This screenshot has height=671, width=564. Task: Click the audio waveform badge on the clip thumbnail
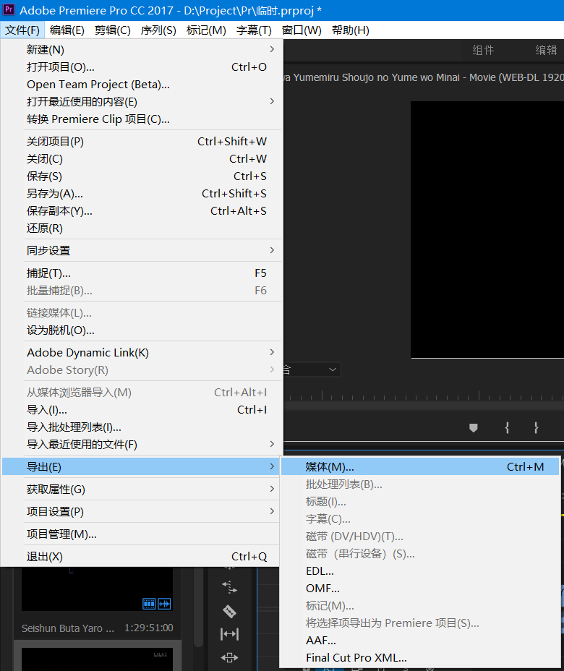[164, 604]
